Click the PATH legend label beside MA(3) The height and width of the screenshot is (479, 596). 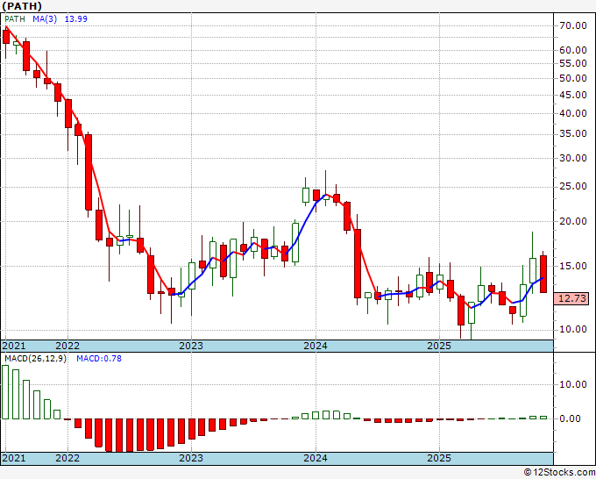[x=14, y=18]
